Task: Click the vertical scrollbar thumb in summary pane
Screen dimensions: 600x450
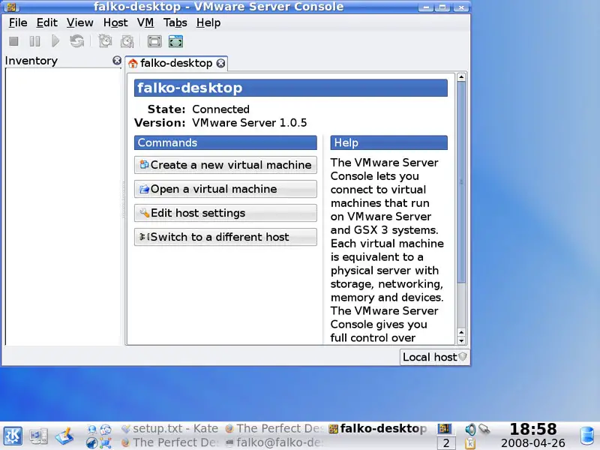Action: click(461, 182)
